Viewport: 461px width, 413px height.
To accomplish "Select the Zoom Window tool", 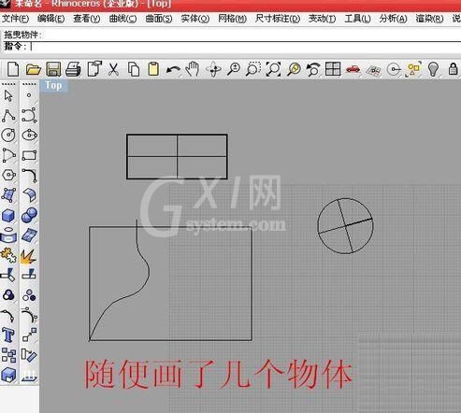I will (x=253, y=69).
